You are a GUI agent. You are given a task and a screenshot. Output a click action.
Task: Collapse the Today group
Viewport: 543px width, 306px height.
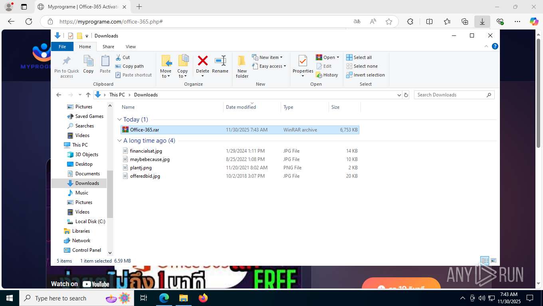(x=120, y=120)
